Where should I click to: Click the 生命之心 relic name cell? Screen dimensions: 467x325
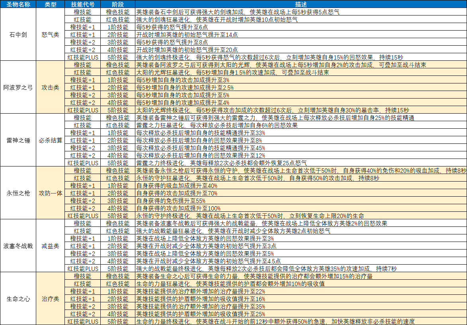point(18,299)
